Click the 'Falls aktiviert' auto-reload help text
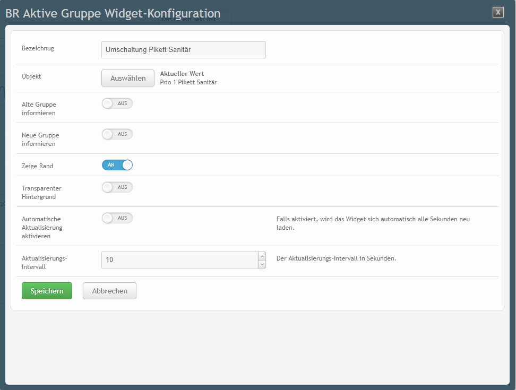 (373, 223)
